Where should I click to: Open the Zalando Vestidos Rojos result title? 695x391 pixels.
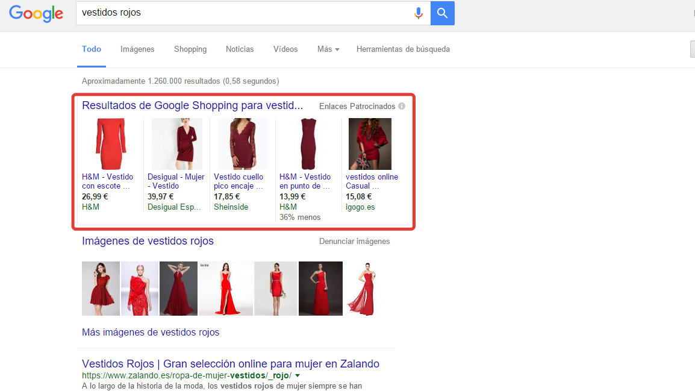[x=231, y=364]
